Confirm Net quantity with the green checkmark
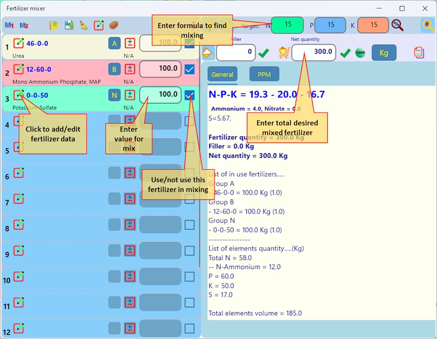The height and width of the screenshot is (339, 437). click(x=345, y=52)
